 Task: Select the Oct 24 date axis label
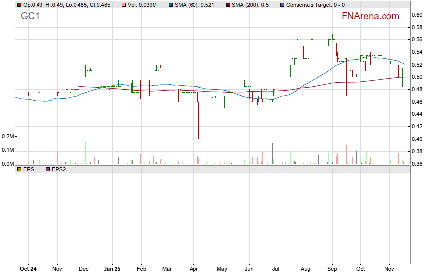pos(28,269)
